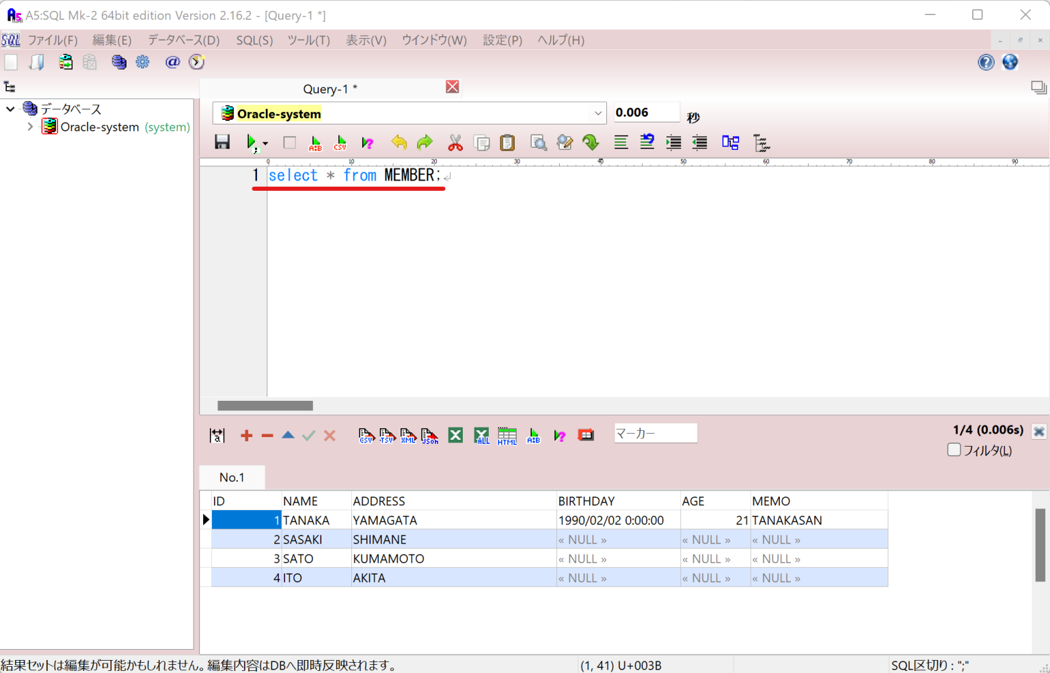The height and width of the screenshot is (673, 1050).
Task: Click the マーカー input field
Action: [655, 433]
